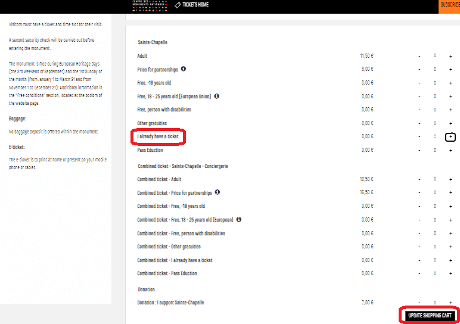Click the Sainte-Chapelle section heading

tap(153, 42)
